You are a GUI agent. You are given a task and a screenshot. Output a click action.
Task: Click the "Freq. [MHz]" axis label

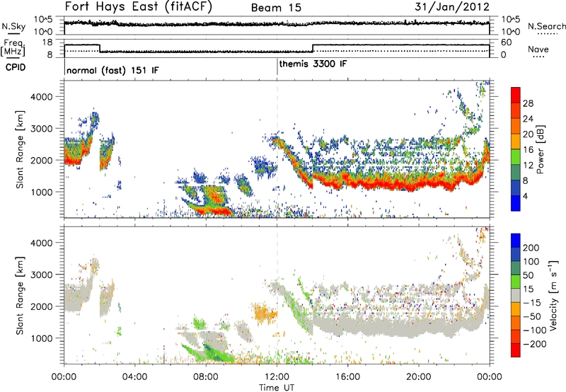(x=13, y=47)
